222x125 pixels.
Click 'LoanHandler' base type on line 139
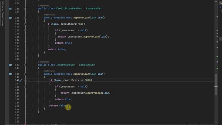tap(87, 65)
